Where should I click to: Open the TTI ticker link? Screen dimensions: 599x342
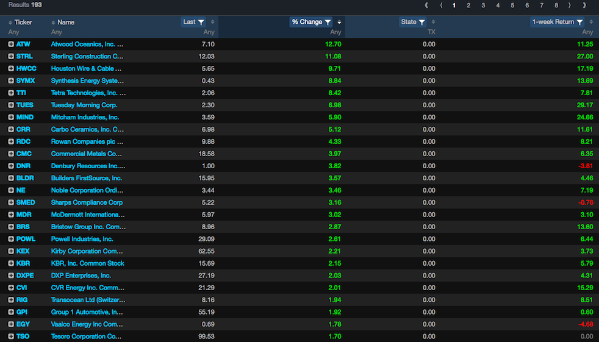[21, 93]
